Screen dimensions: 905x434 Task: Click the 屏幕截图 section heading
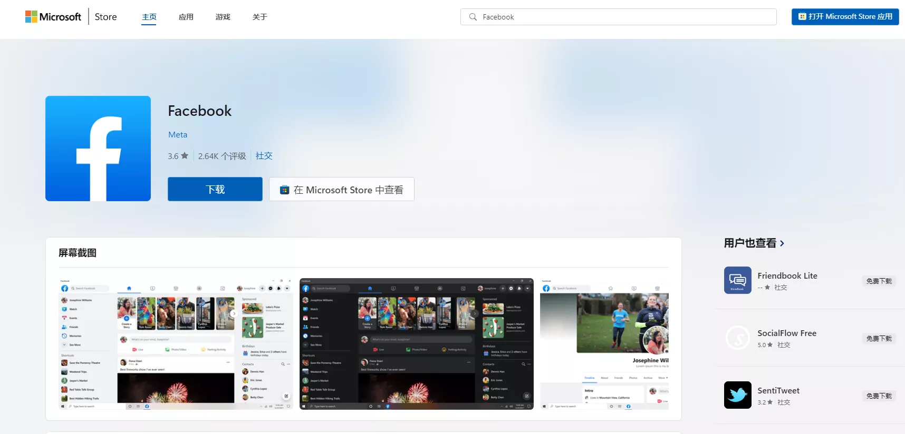pos(78,253)
